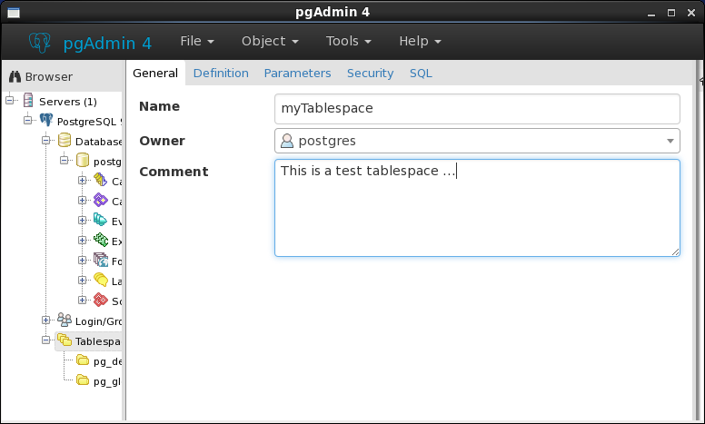Viewport: 705px width, 424px height.
Task: Click the user icon in the Owner field
Action: [x=287, y=141]
